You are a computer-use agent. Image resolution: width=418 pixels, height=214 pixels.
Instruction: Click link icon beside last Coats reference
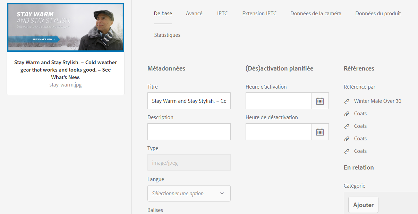pyautogui.click(x=347, y=151)
